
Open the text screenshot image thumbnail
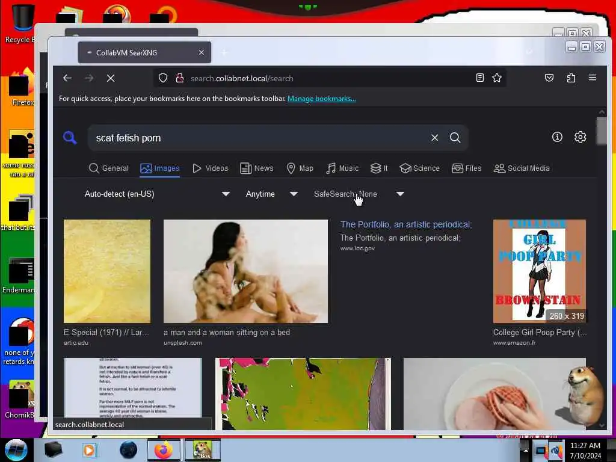(133, 388)
